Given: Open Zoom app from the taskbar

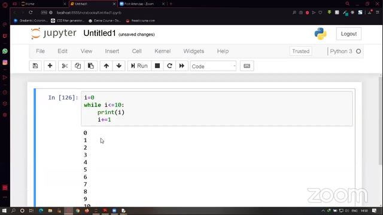Looking at the screenshot, I should 114,211.
